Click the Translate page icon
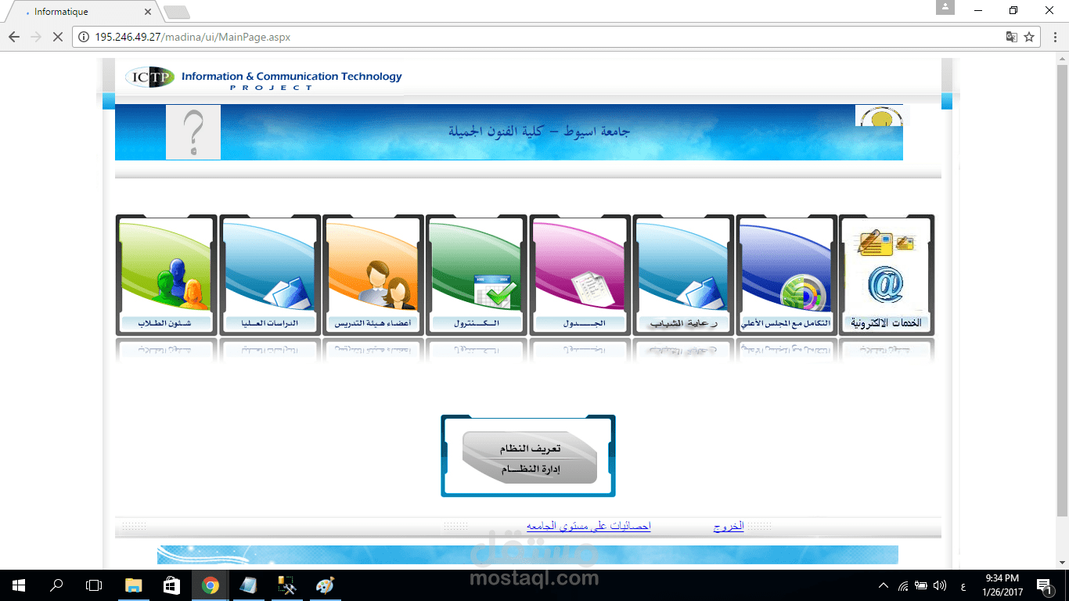The height and width of the screenshot is (601, 1069). click(x=1012, y=37)
